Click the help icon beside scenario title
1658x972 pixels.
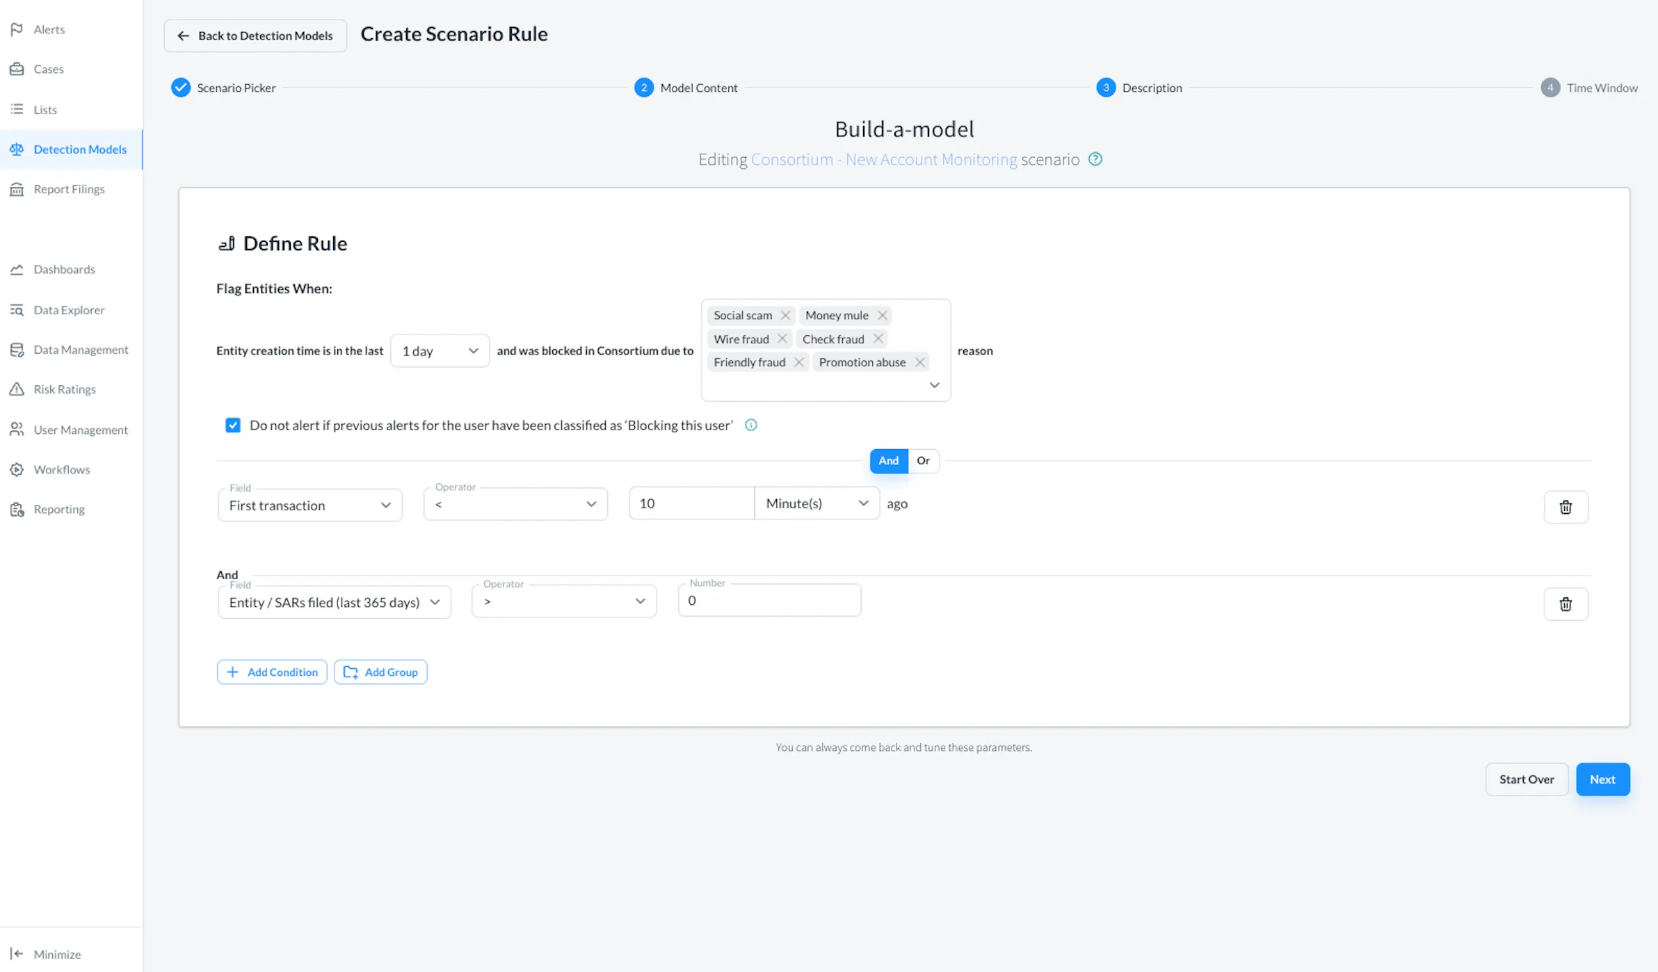click(x=1095, y=159)
